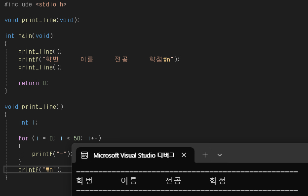
Task: Click the printf header line with 학번
Action: click(99, 59)
